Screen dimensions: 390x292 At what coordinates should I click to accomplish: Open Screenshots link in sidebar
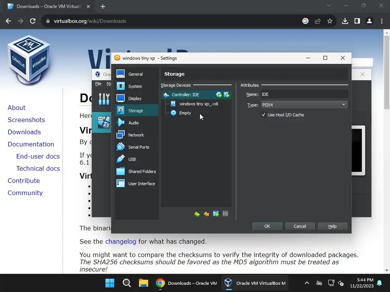[26, 120]
